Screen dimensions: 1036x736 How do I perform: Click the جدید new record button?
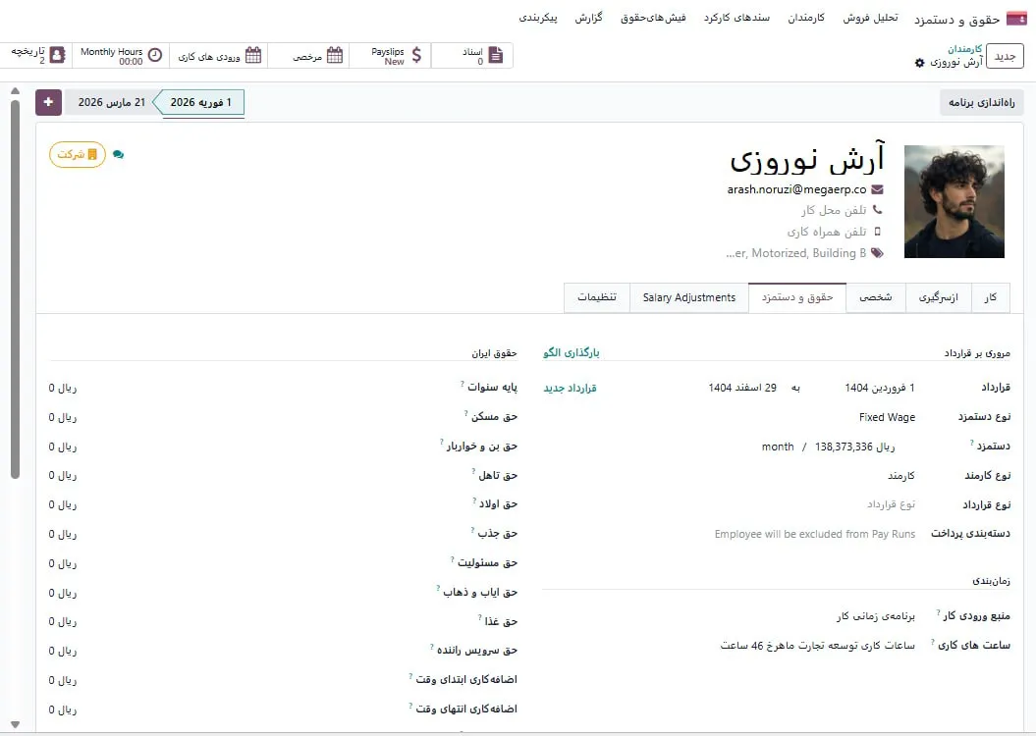[x=1005, y=56]
